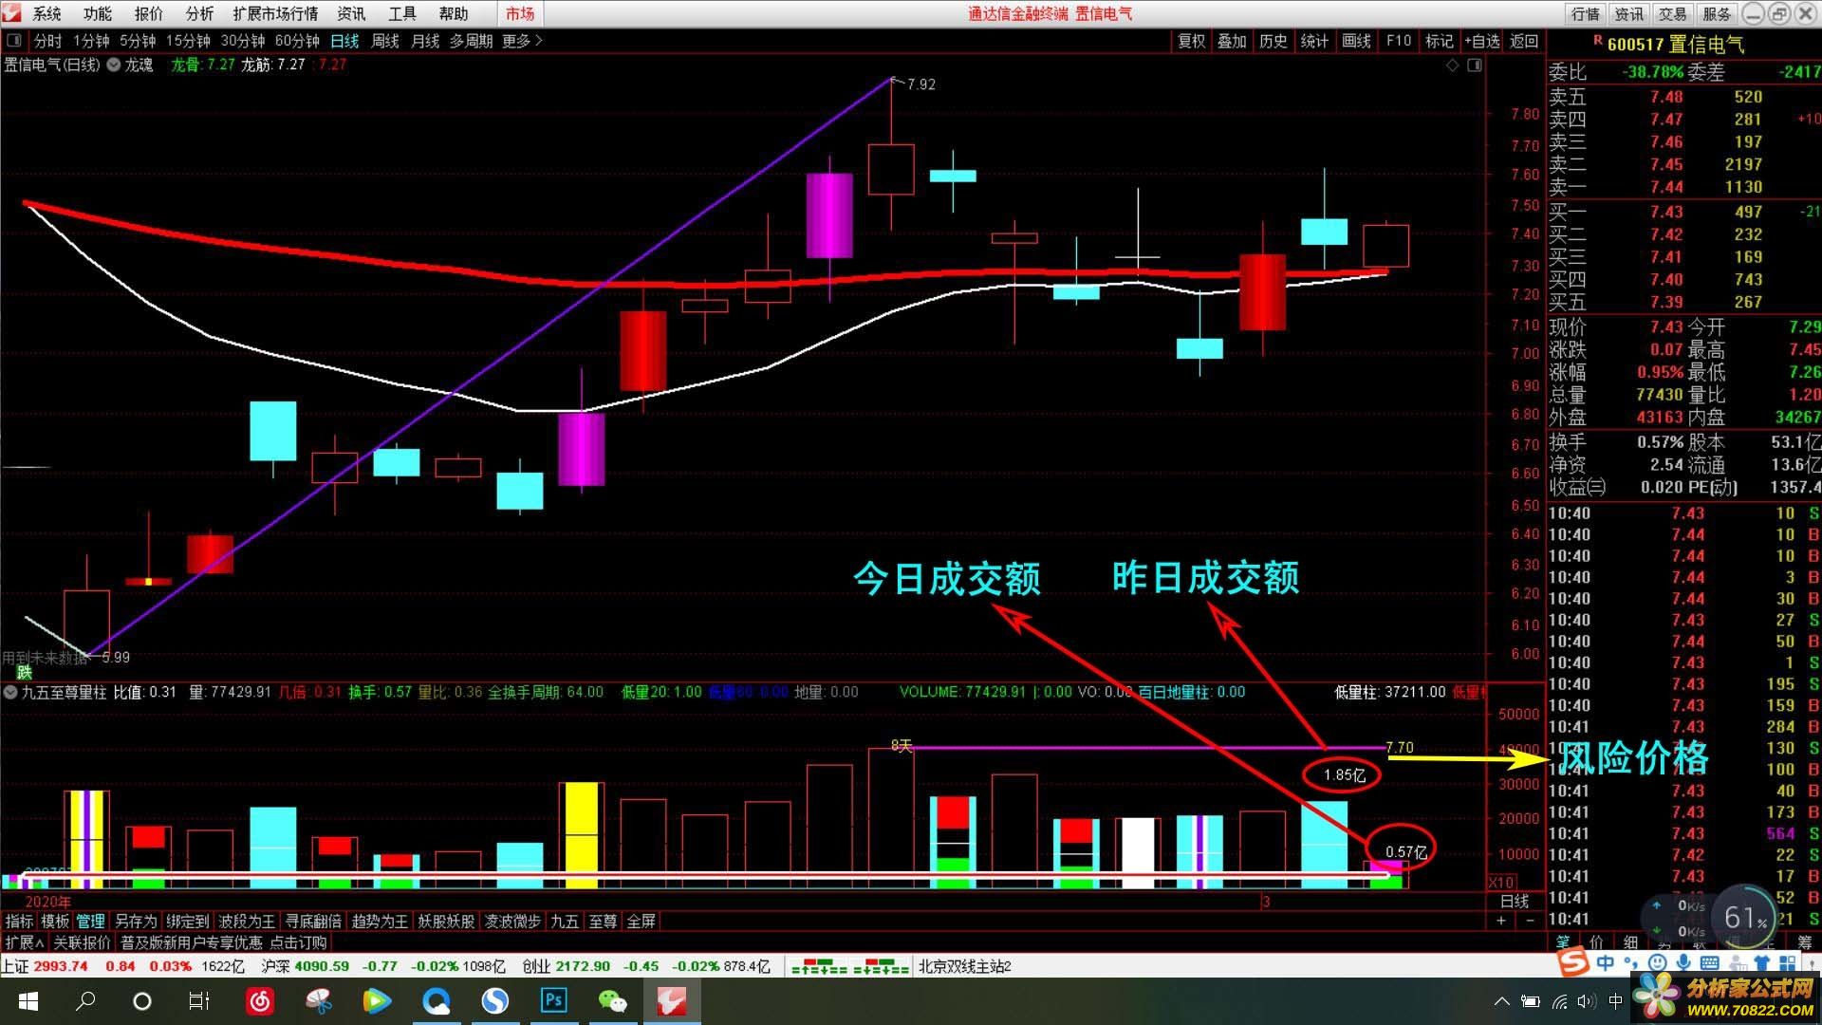The image size is (1822, 1025).
Task: Click the 北京双线主站2 server status
Action: (964, 966)
